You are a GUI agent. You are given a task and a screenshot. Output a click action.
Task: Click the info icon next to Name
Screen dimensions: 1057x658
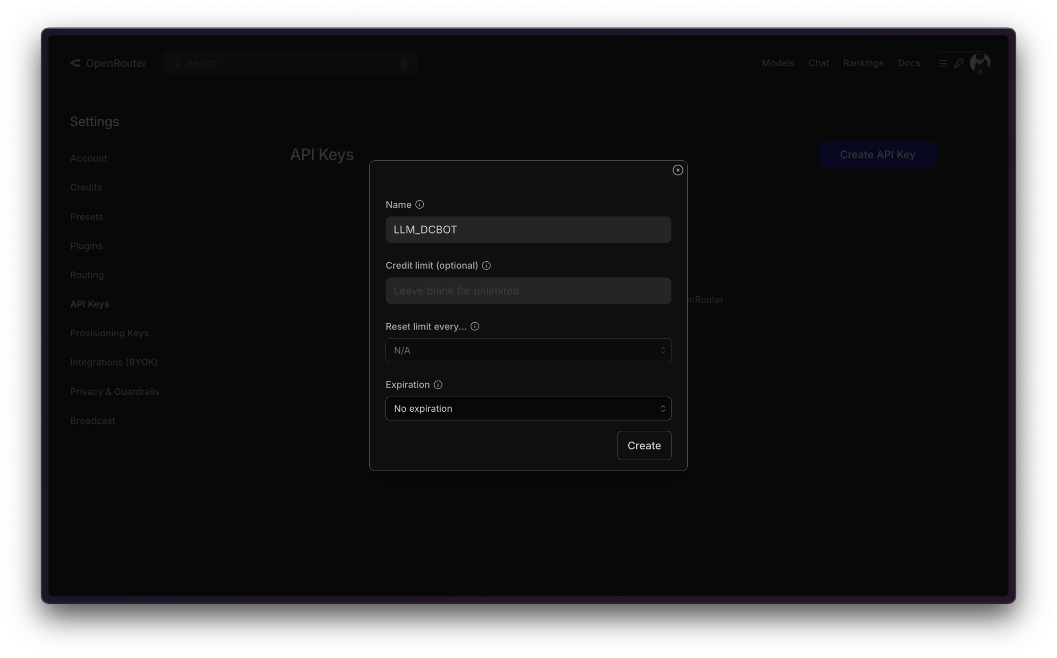pos(419,205)
